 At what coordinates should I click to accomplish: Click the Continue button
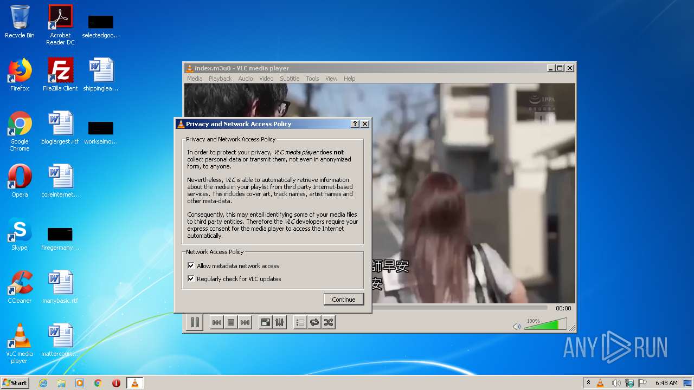click(344, 300)
